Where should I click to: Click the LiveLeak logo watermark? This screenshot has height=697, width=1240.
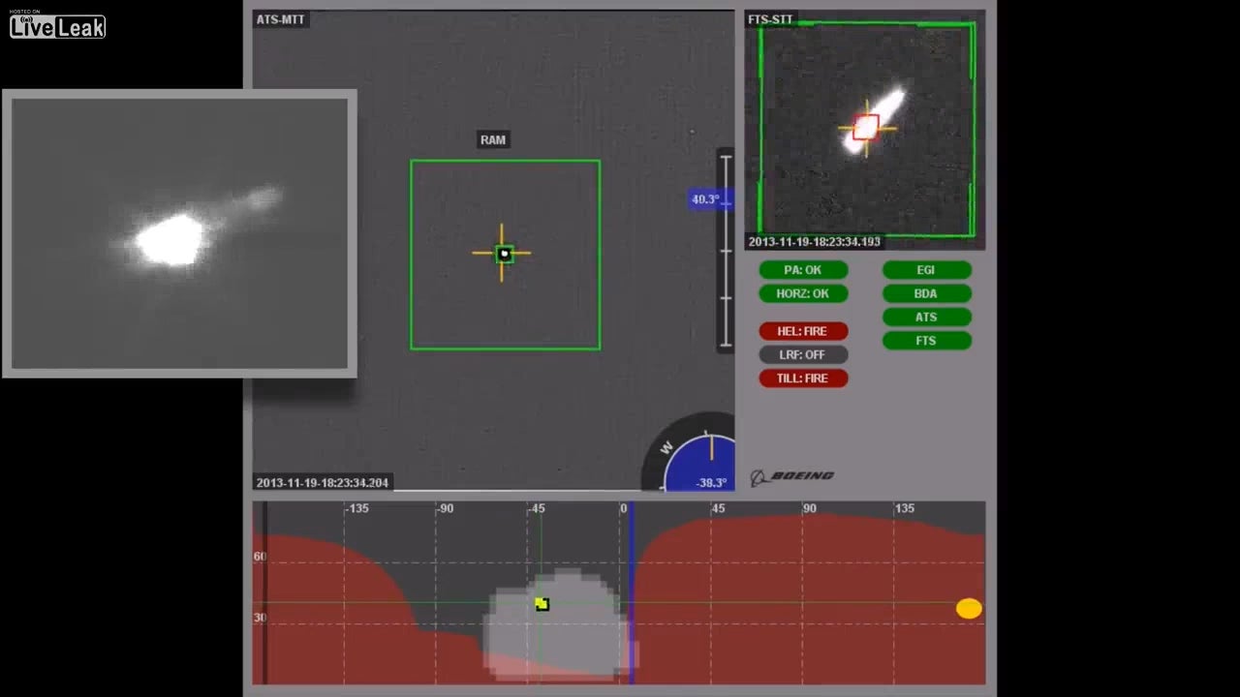pyautogui.click(x=57, y=26)
